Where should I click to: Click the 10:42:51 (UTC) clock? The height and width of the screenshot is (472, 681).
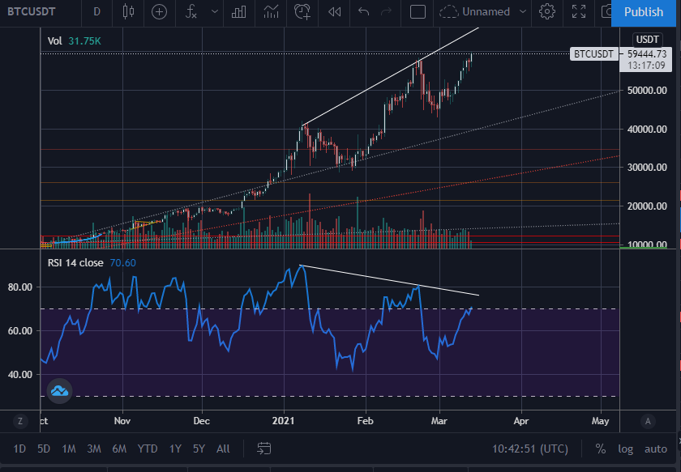[x=530, y=449]
